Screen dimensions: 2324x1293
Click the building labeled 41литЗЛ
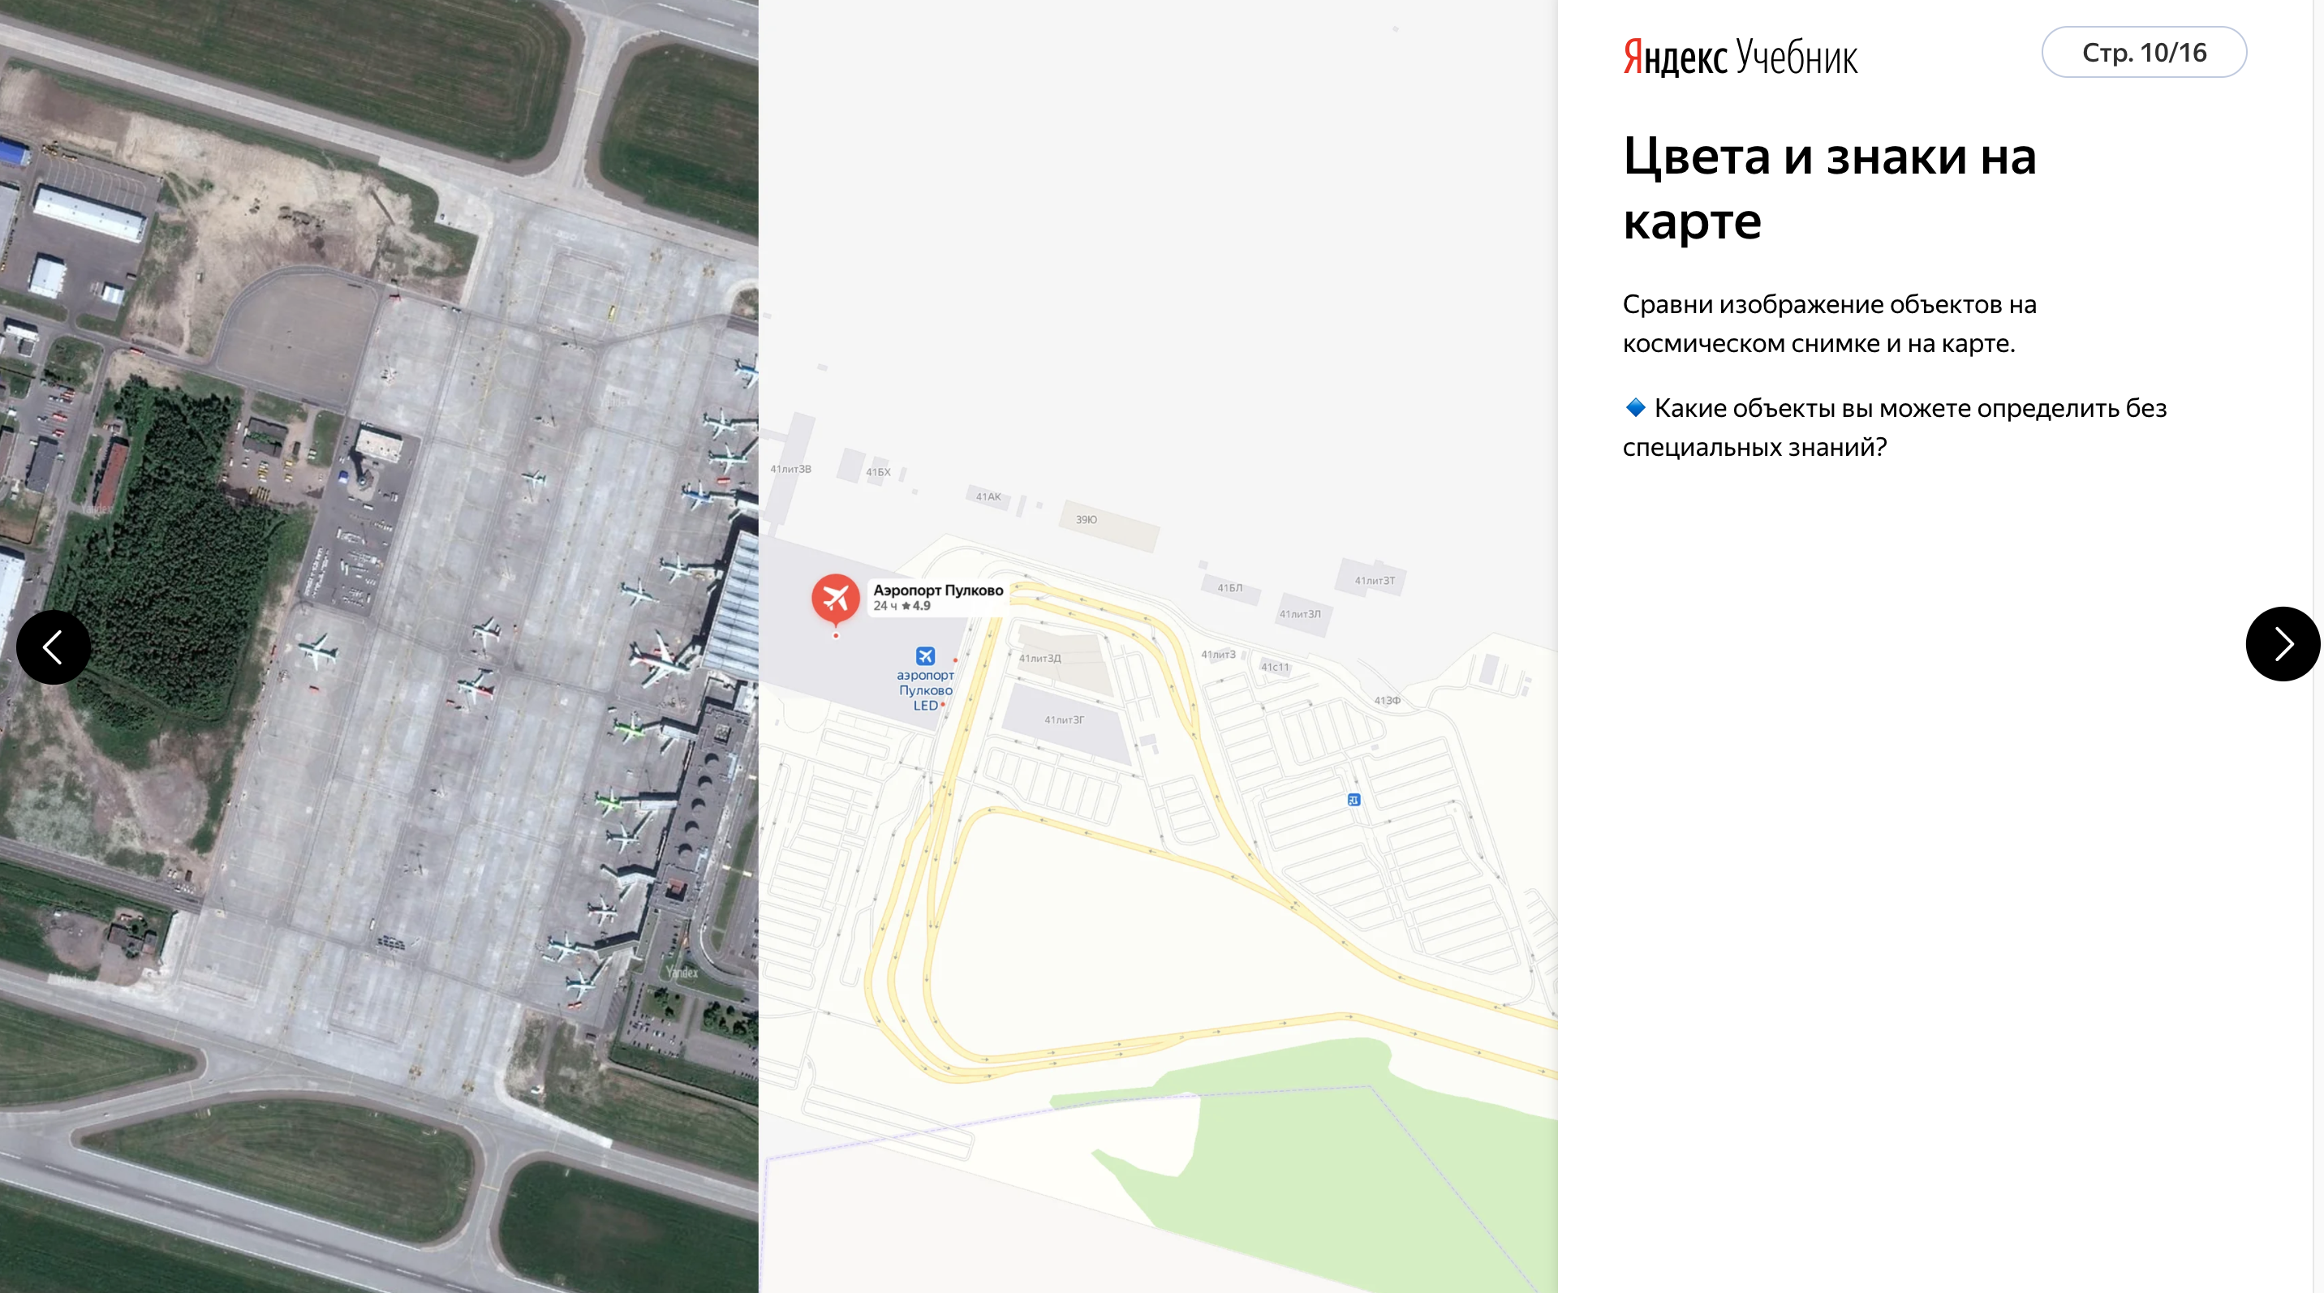pyautogui.click(x=1302, y=614)
